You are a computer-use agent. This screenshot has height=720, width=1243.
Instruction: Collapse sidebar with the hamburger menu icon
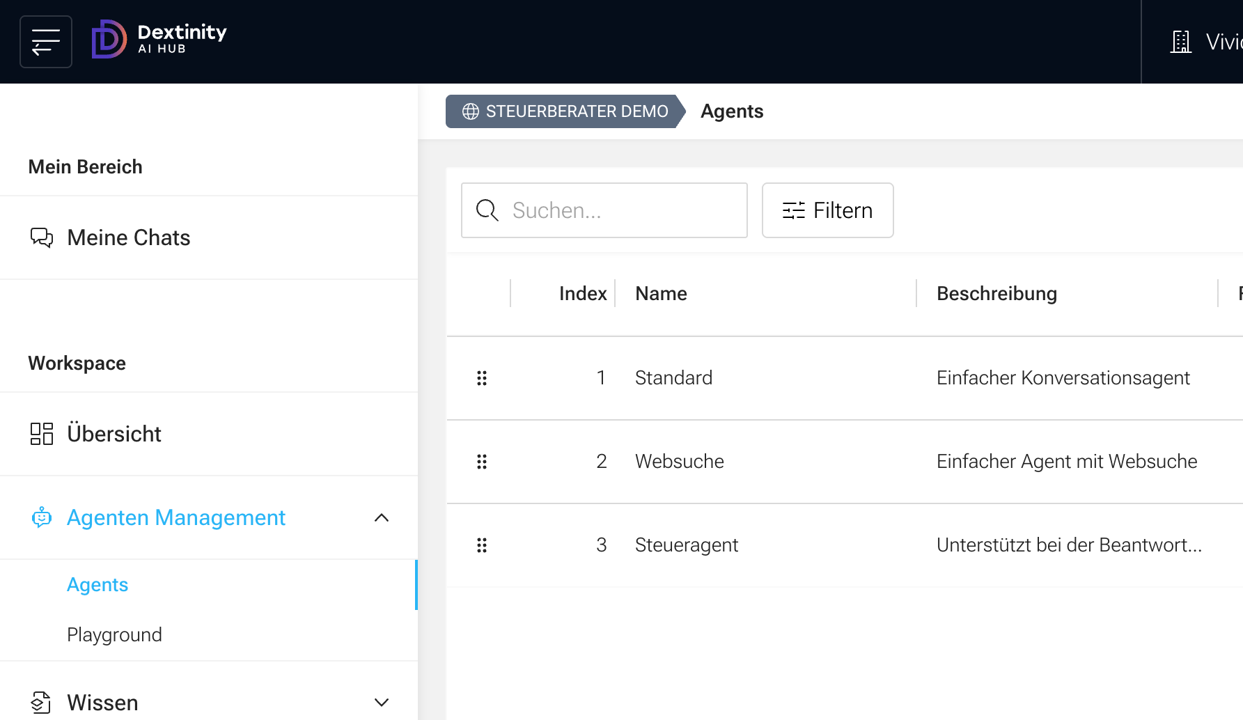46,42
